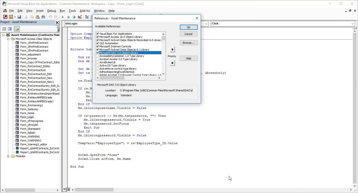Click the Cut scissors icon in toolbar

pyautogui.click(x=26, y=17)
